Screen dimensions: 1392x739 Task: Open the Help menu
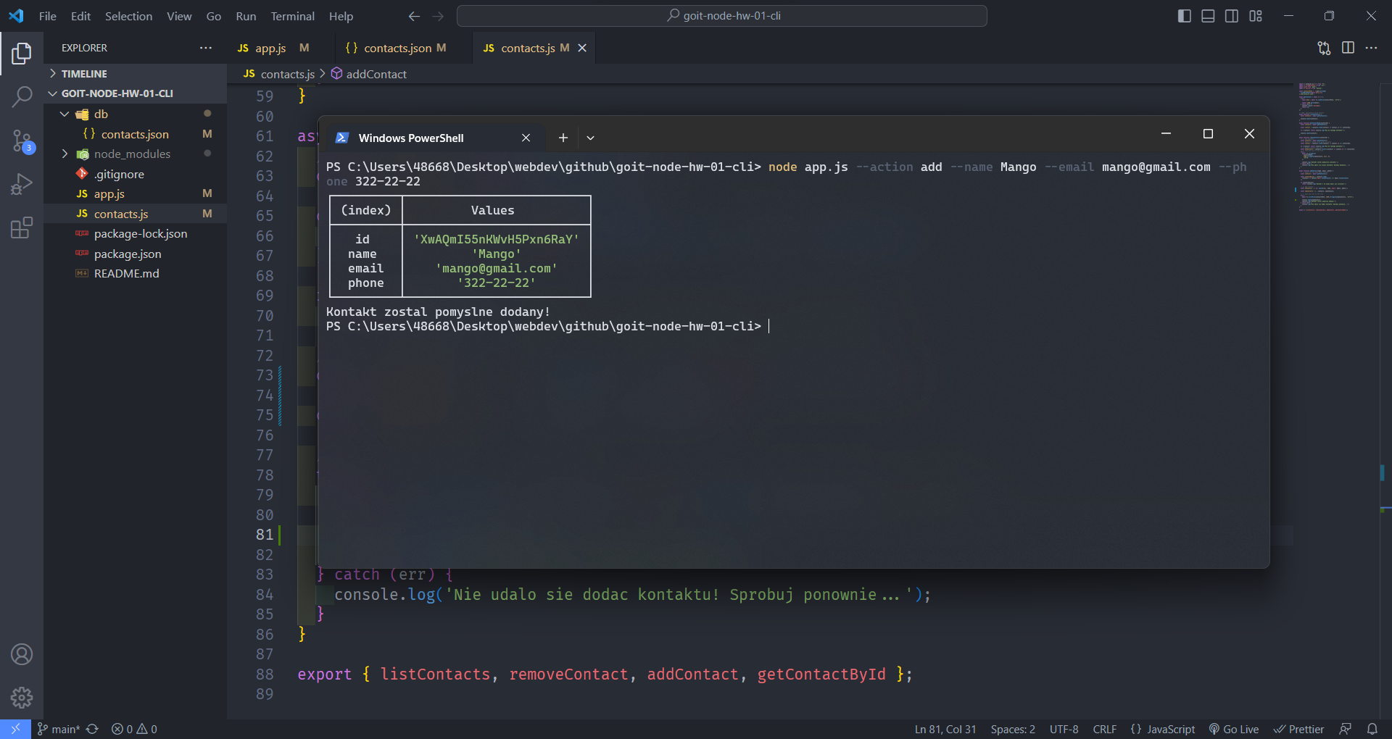click(341, 16)
